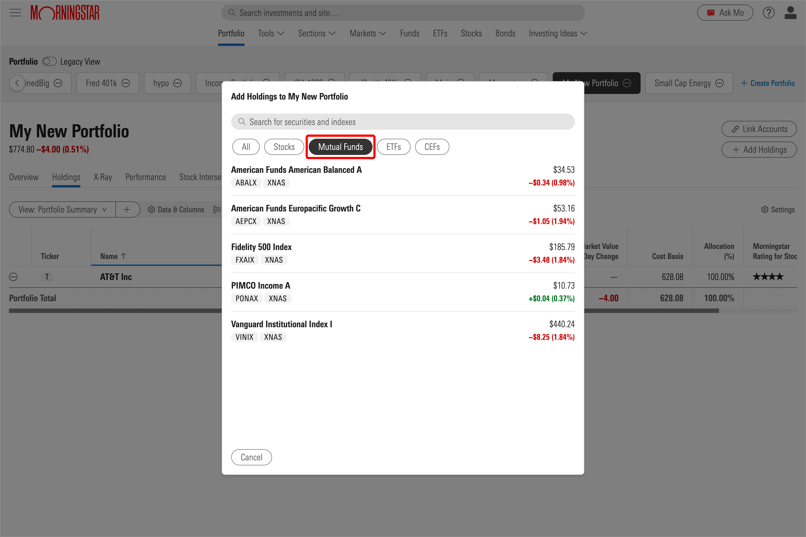This screenshot has height=537, width=806.
Task: Switch to the X-Ray tab
Action: pos(103,177)
